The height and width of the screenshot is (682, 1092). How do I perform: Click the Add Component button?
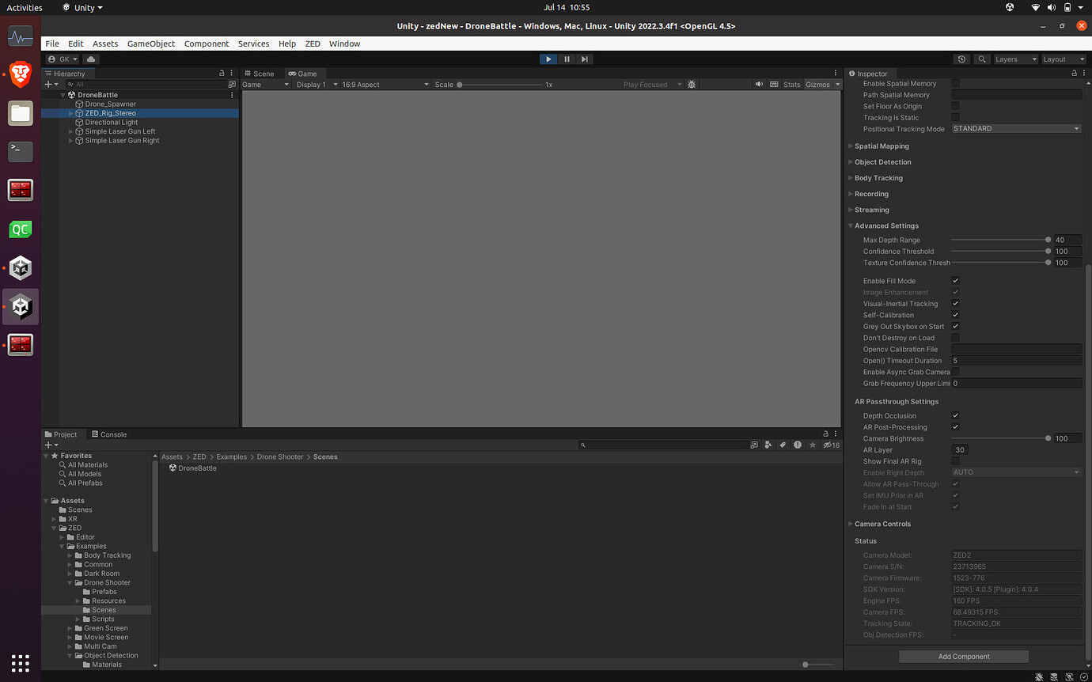(963, 656)
